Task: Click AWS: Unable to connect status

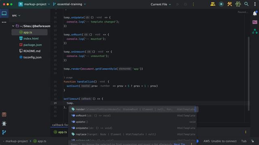Action: coord(220,141)
